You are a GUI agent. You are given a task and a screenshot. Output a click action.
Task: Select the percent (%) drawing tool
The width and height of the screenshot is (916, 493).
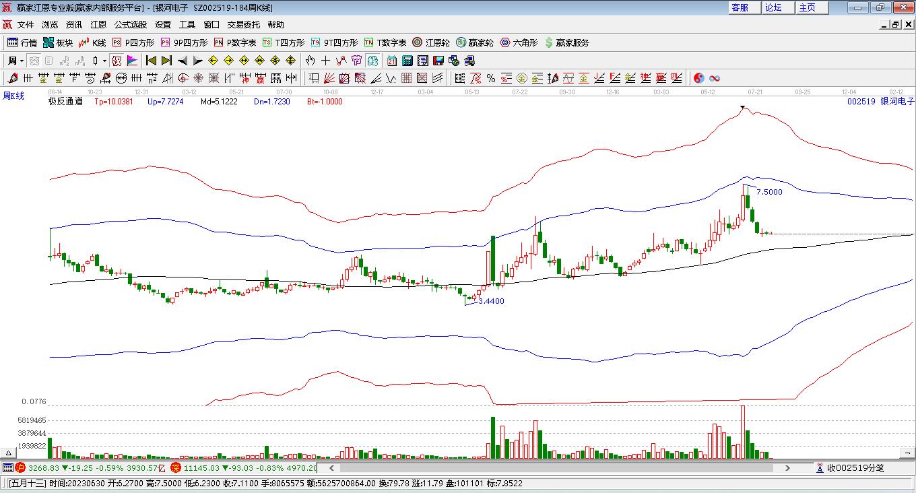pos(491,79)
